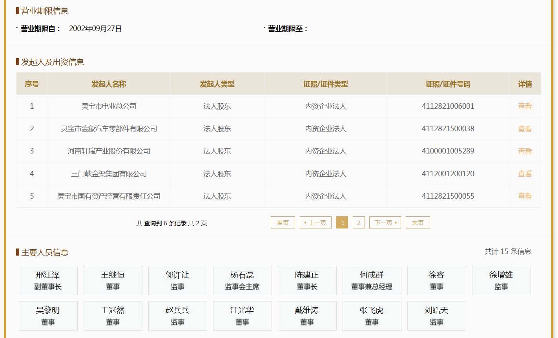
Task: Open 戴维涛 董事 personnel card
Action: 307,316
